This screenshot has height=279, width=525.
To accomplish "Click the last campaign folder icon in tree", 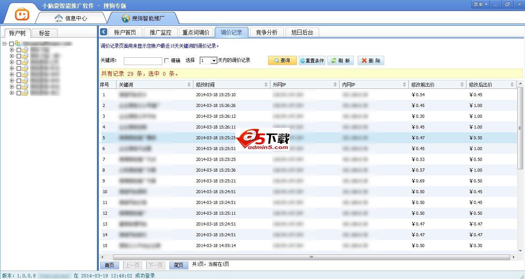I will pyautogui.click(x=25, y=93).
